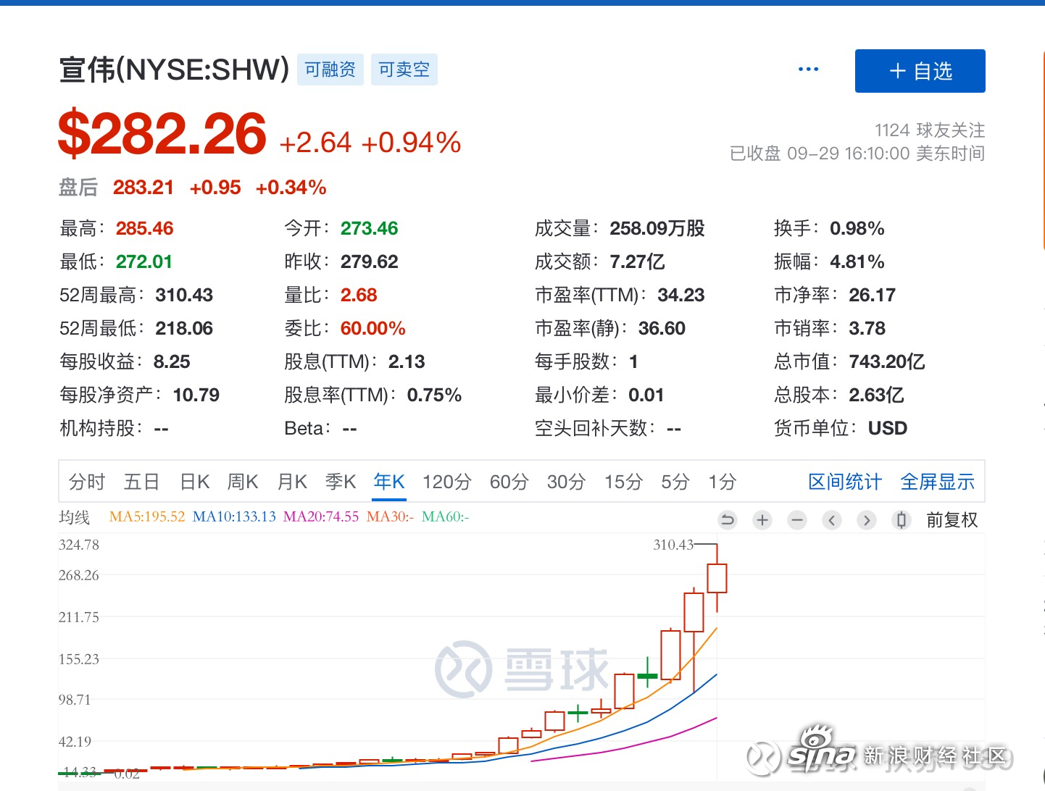1045x791 pixels.
Task: Click the latest candlestick near 310.43 high
Action: coord(717,578)
